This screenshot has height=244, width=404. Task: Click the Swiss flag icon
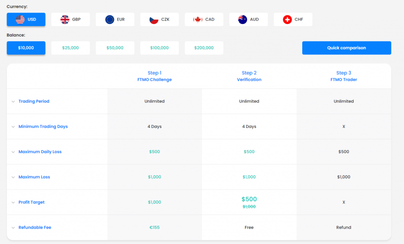point(288,19)
